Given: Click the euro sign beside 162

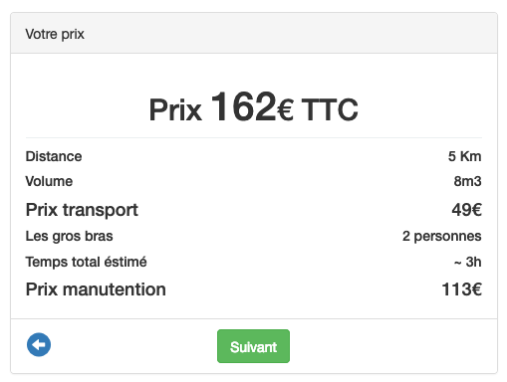Looking at the screenshot, I should pyautogui.click(x=285, y=110).
